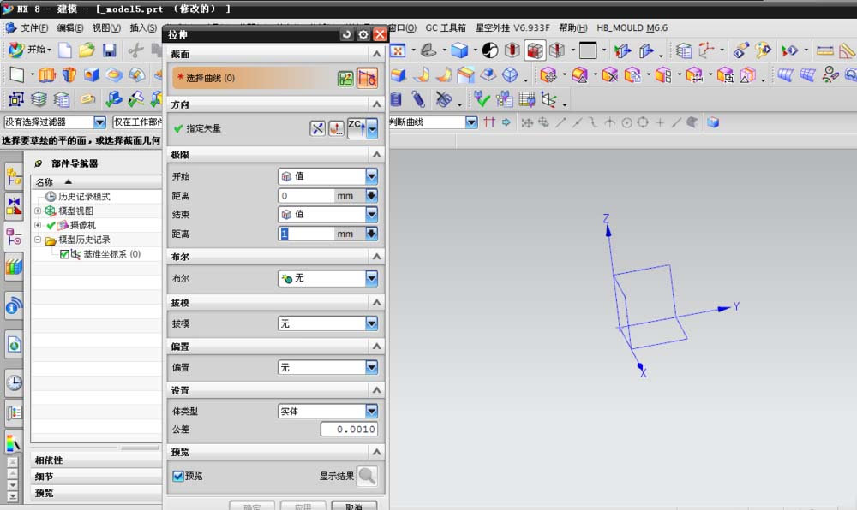Click the curve selection icon beside 选择曲线

[x=368, y=79]
